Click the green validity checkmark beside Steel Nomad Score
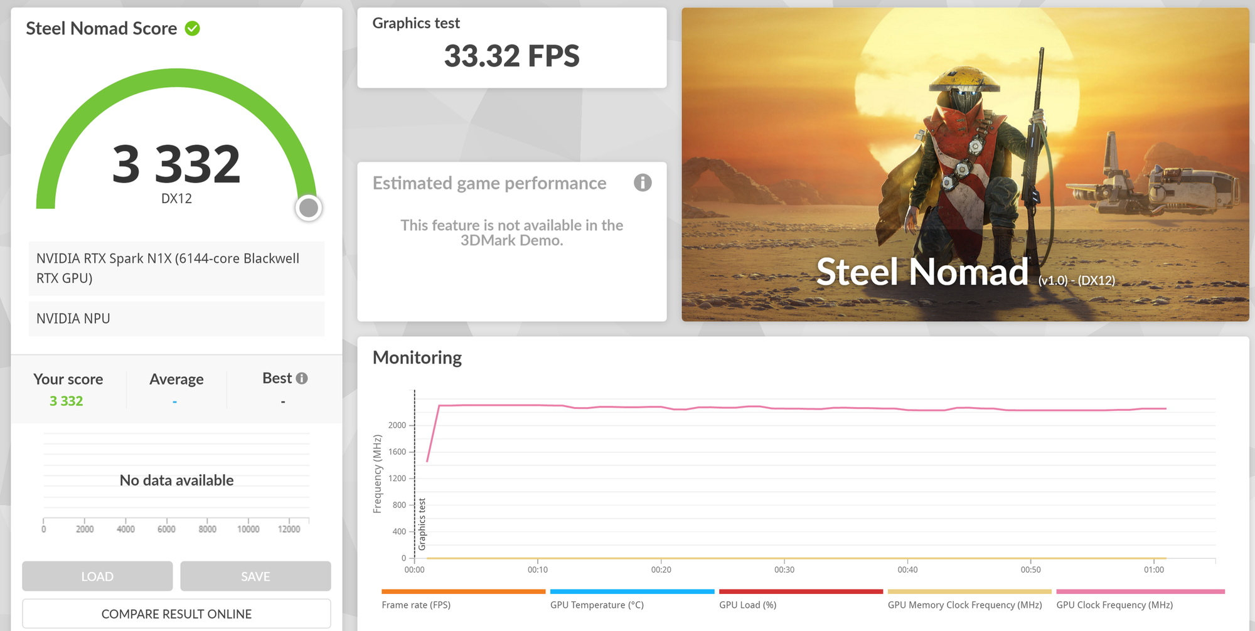The height and width of the screenshot is (631, 1255). click(193, 28)
